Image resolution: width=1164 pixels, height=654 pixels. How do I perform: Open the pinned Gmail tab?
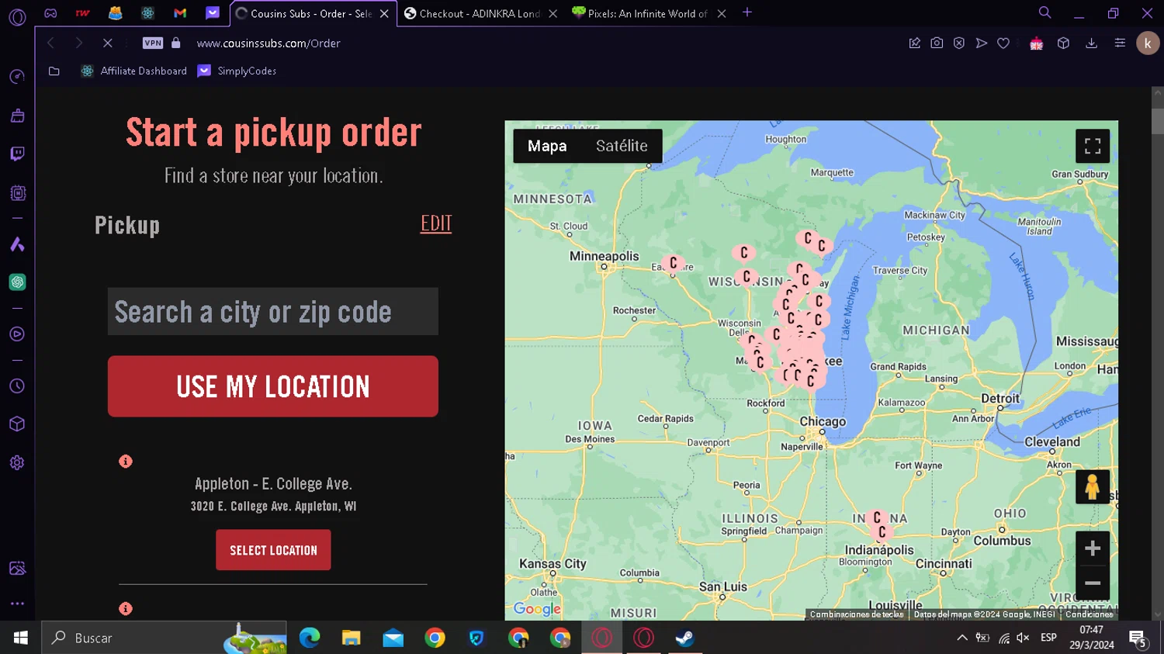click(180, 12)
